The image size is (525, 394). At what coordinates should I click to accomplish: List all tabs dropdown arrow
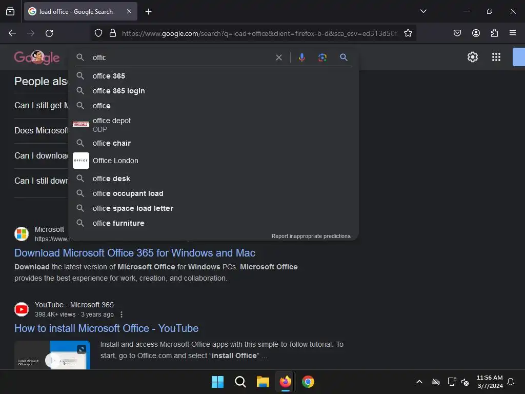(423, 11)
